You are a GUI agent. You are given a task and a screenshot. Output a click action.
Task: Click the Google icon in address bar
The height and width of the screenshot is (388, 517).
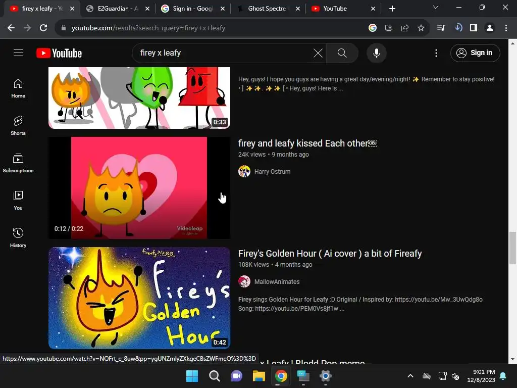[x=372, y=28]
